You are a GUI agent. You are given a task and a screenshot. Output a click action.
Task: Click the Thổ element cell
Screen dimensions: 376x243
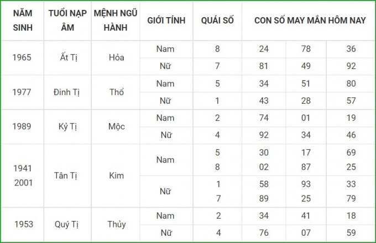[x=116, y=92]
